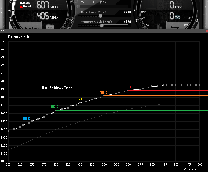Viewport: 208px width, 172px height.
Task: Click the MEM chip icon
Action: coord(50,27)
